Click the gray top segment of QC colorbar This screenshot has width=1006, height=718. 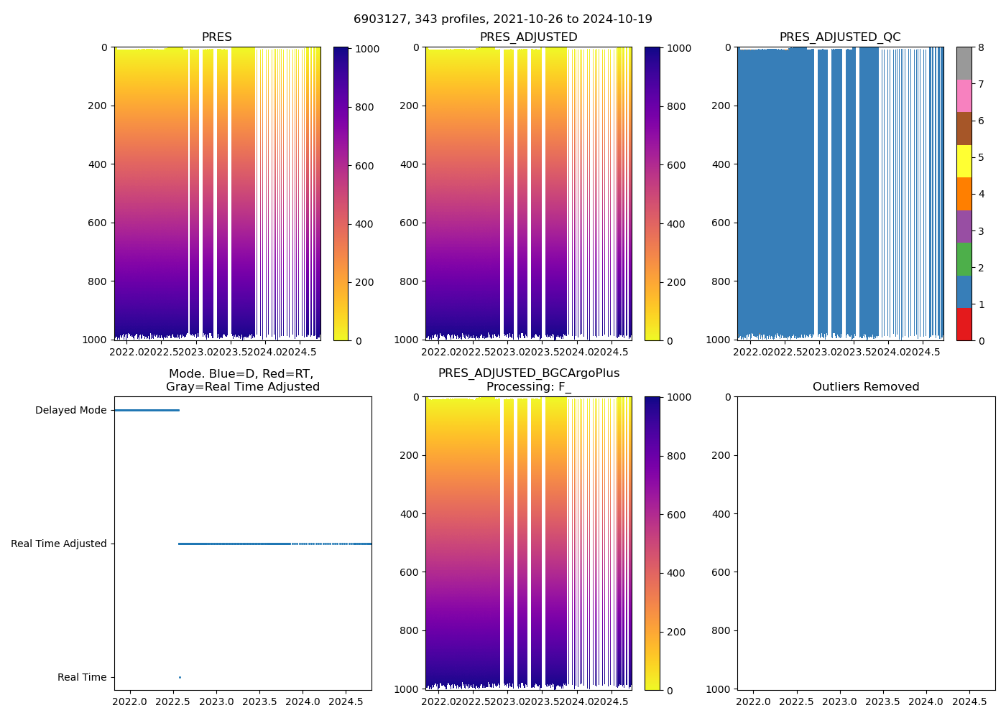pos(964,63)
